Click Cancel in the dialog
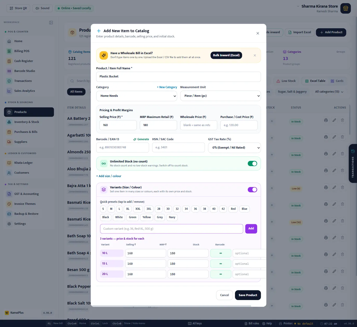The height and width of the screenshot is (327, 357). pyautogui.click(x=224, y=295)
